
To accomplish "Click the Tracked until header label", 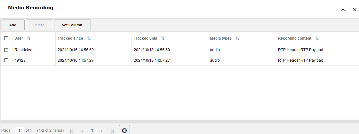I will 145,38.
